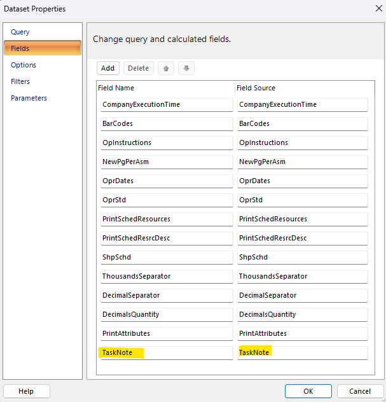Click the move down arrow icon
386x402 pixels.
pos(186,68)
